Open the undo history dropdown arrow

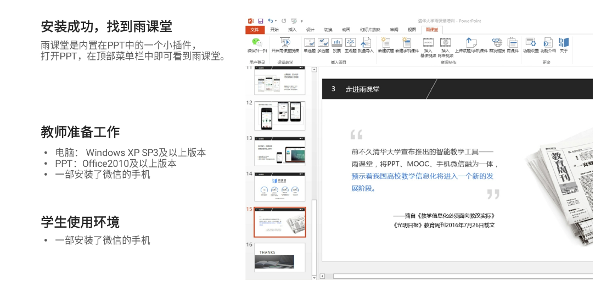276,21
